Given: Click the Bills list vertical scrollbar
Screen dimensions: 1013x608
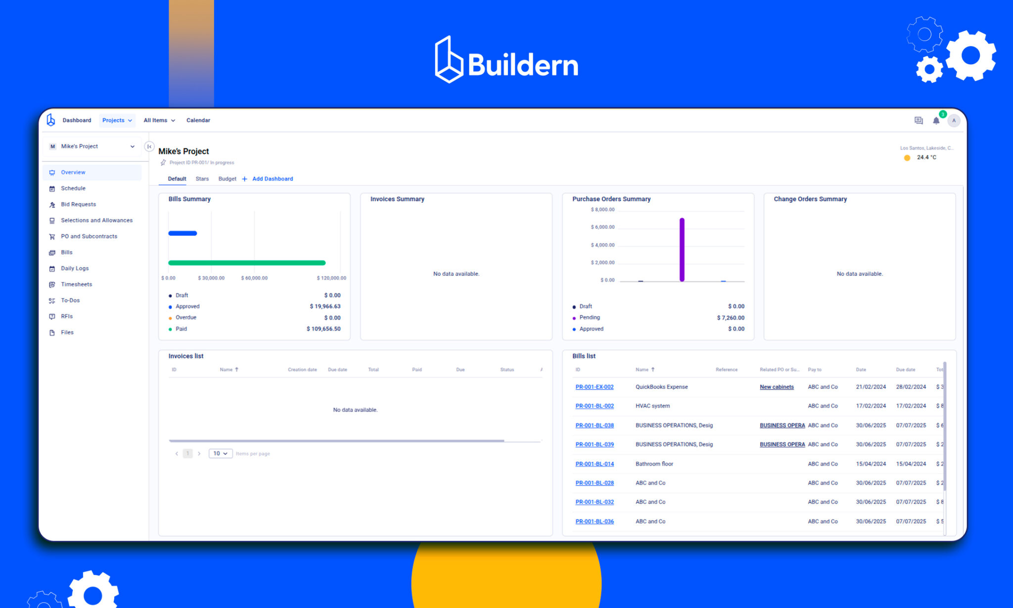Looking at the screenshot, I should click(945, 426).
